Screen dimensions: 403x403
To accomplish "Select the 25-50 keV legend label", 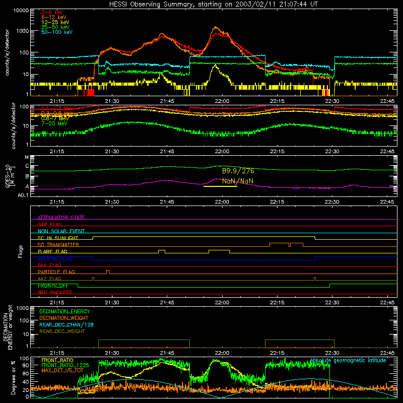I will click(55, 27).
